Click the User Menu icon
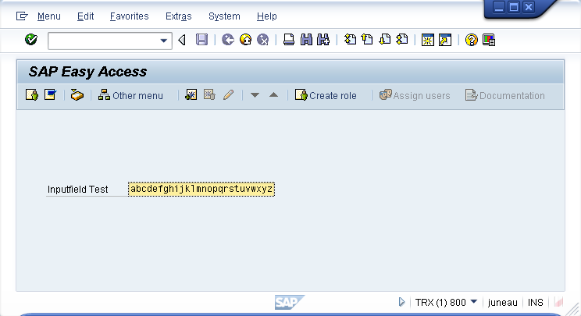 click(x=32, y=95)
